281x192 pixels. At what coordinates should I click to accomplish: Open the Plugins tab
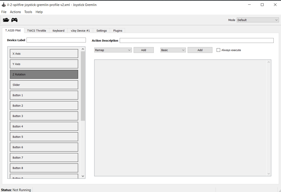click(118, 31)
